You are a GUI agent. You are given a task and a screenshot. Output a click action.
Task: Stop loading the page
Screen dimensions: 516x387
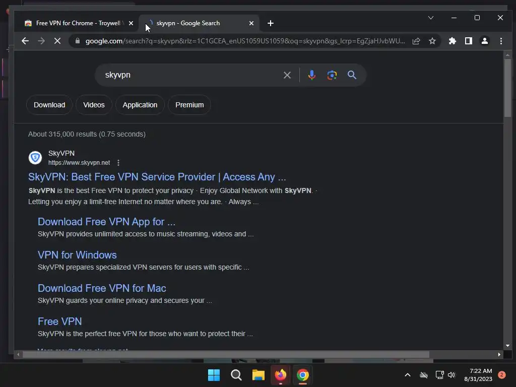[x=57, y=41]
